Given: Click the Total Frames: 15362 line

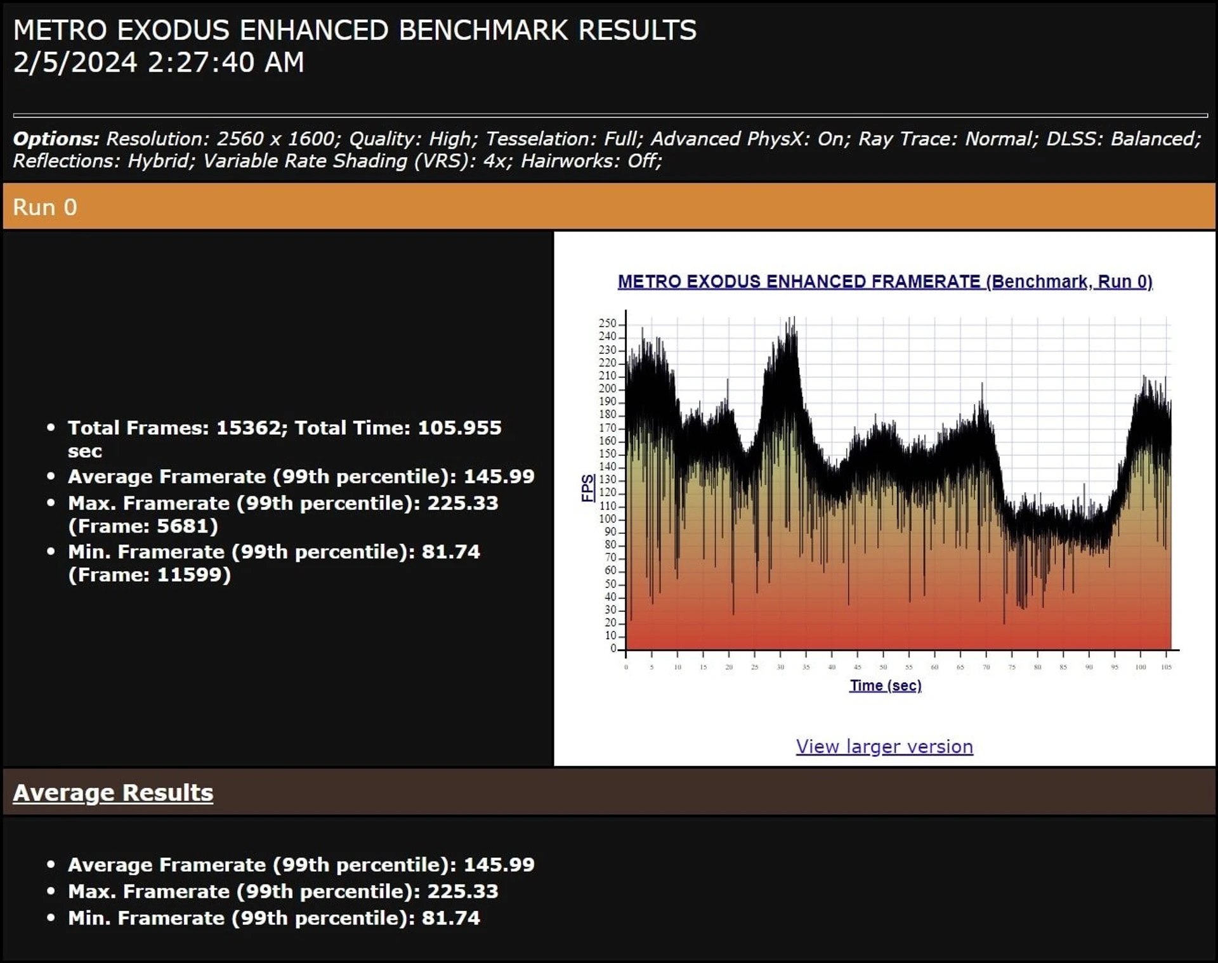Looking at the screenshot, I should pos(285,439).
